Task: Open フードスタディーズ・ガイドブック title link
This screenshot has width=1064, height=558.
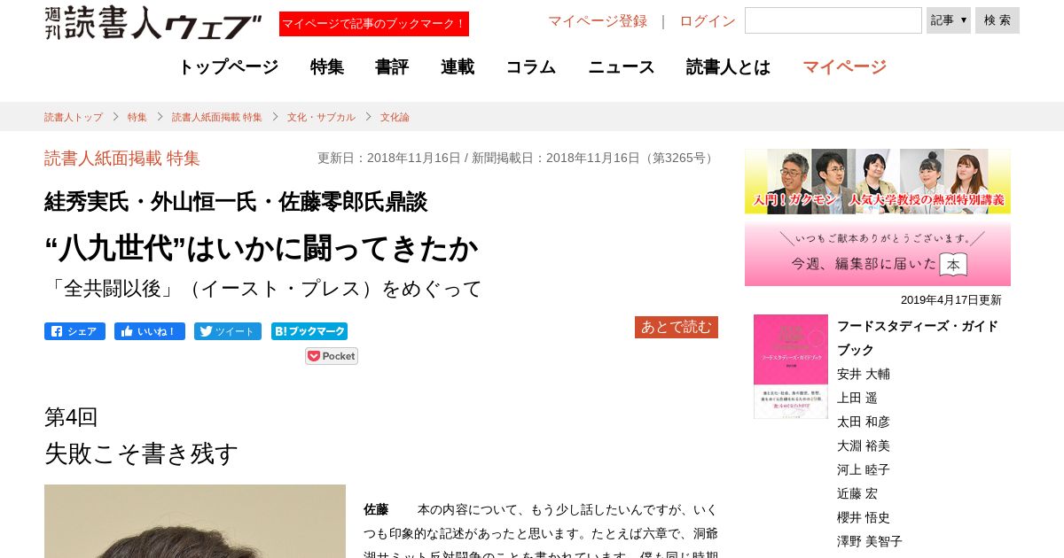Action: tap(918, 337)
